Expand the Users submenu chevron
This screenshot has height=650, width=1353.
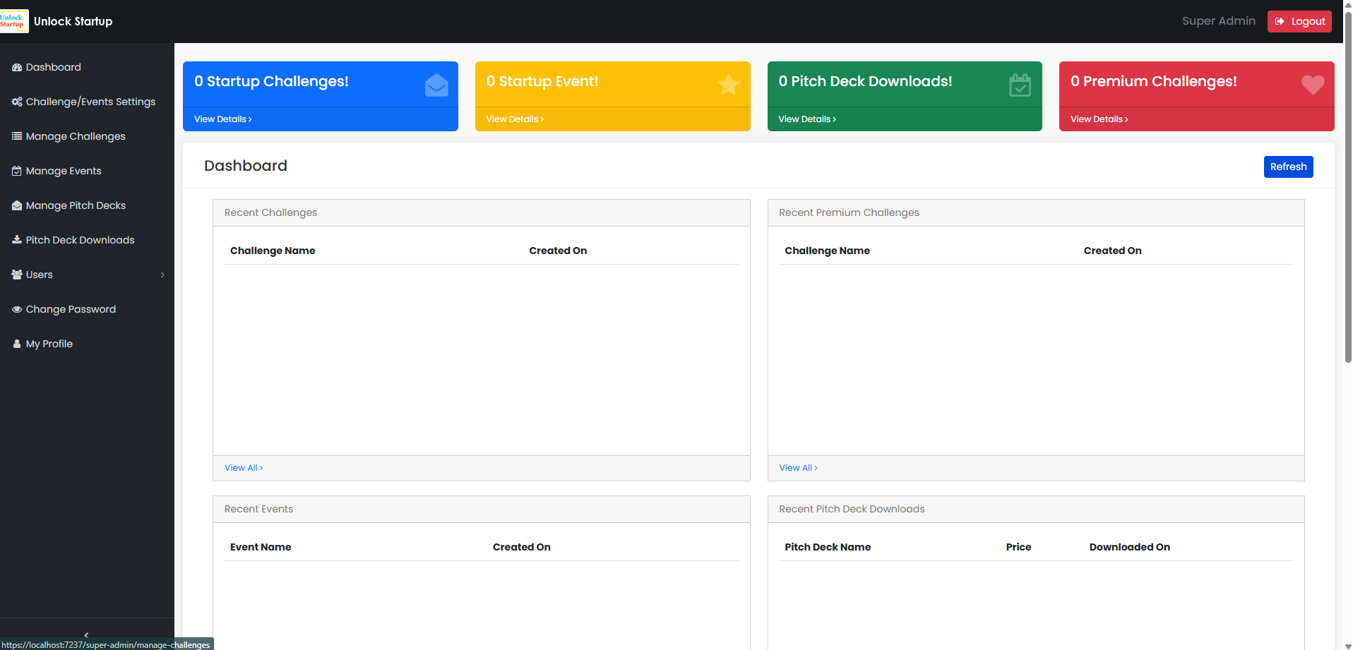click(x=162, y=275)
